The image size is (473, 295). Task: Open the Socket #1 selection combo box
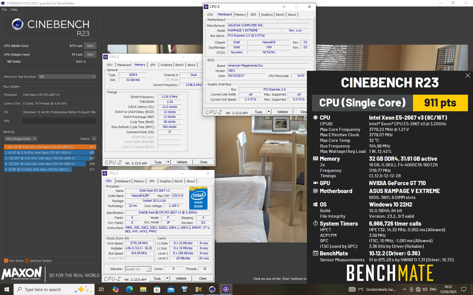click(x=138, y=269)
